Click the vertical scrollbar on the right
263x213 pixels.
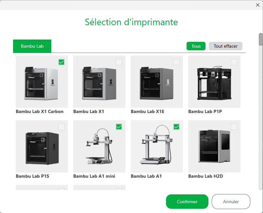pyautogui.click(x=260, y=39)
